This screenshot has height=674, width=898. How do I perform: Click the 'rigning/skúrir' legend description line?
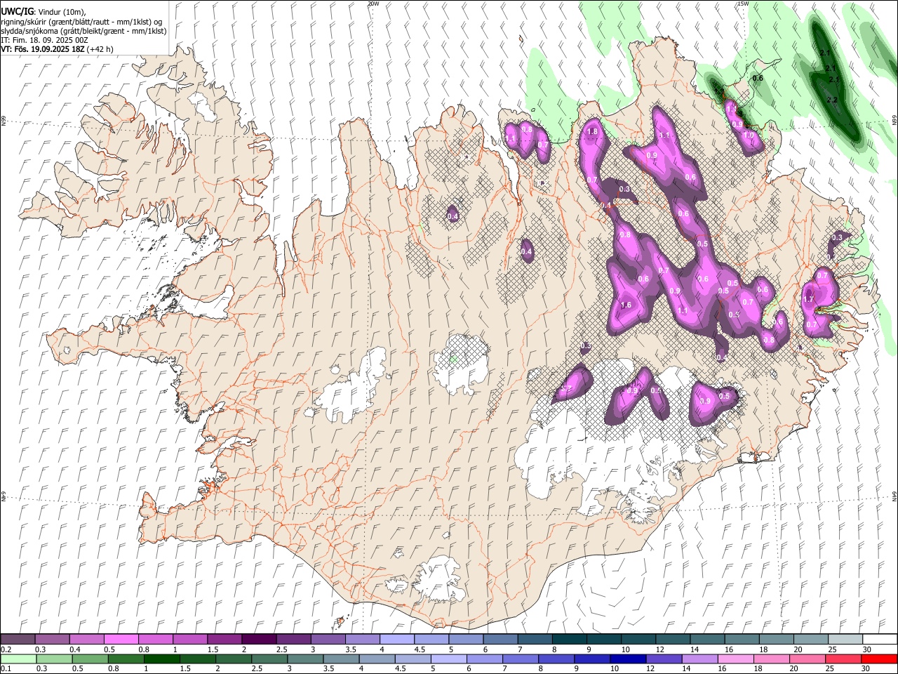pos(83,22)
